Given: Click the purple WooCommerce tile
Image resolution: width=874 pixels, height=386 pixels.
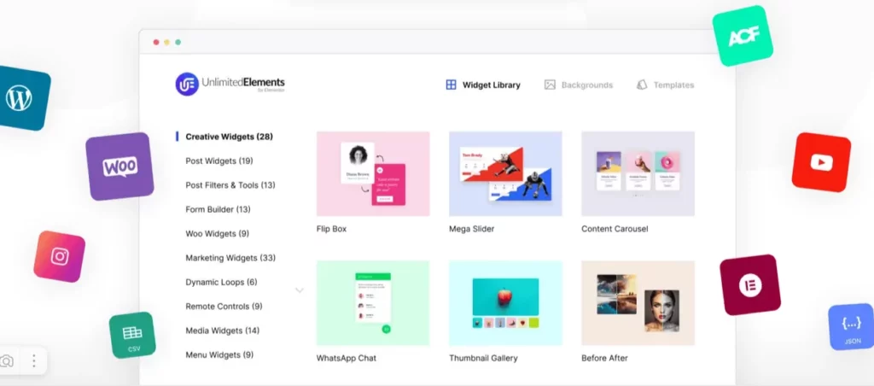Looking at the screenshot, I should click(x=119, y=167).
